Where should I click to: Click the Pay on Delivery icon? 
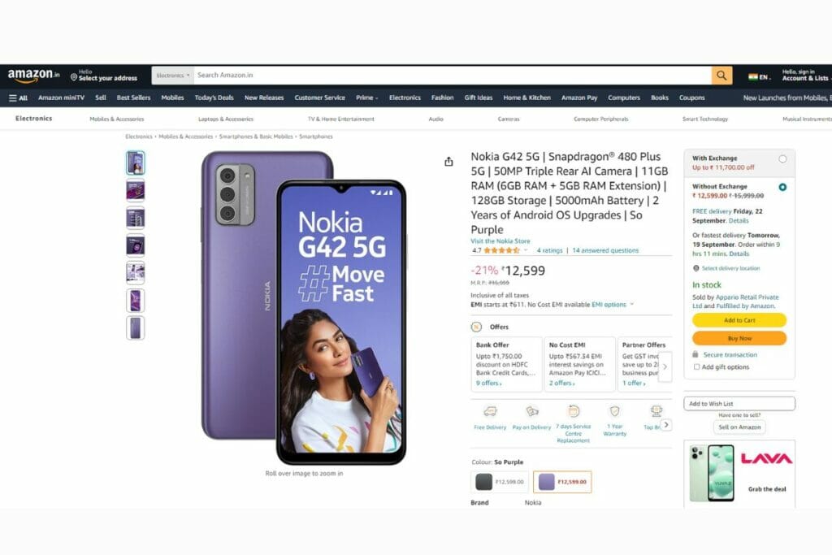pyautogui.click(x=531, y=411)
